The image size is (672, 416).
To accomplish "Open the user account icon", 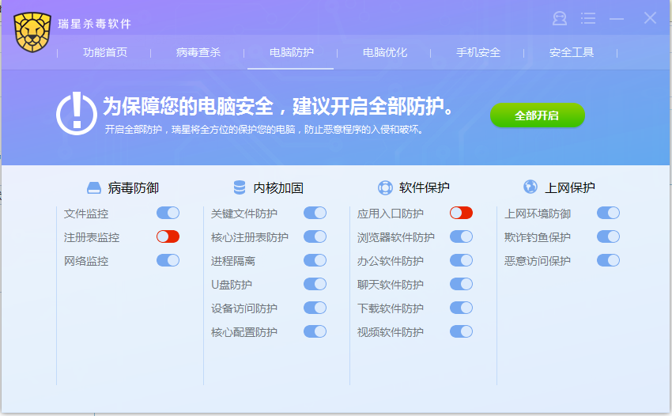I will pos(559,18).
